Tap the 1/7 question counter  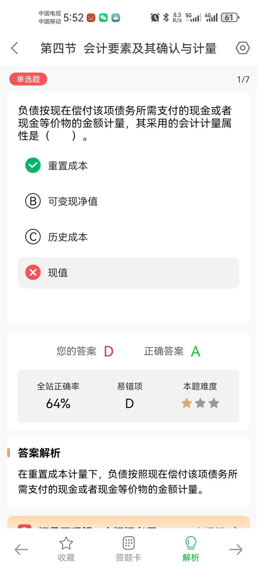[243, 79]
